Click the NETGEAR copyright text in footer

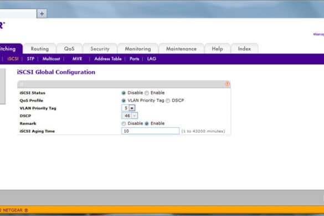coord(14,210)
